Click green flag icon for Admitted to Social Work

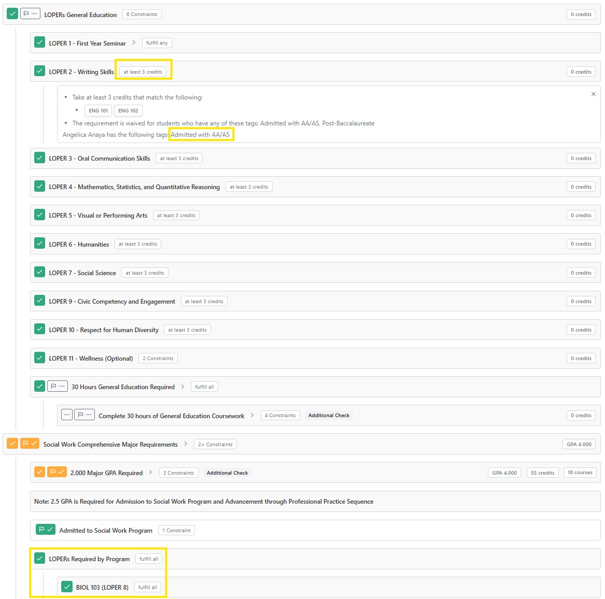[x=46, y=530]
